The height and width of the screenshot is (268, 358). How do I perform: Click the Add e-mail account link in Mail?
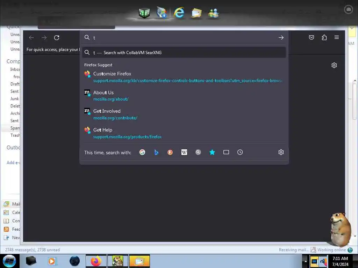tap(13, 163)
